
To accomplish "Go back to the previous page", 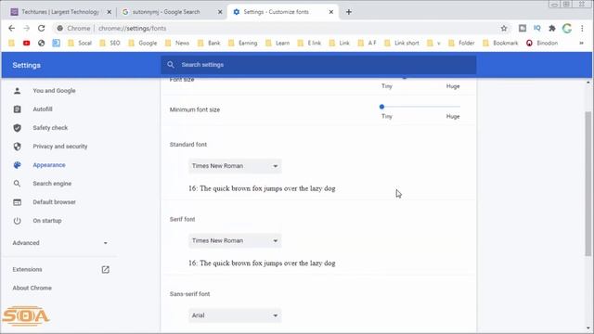I will point(12,29).
